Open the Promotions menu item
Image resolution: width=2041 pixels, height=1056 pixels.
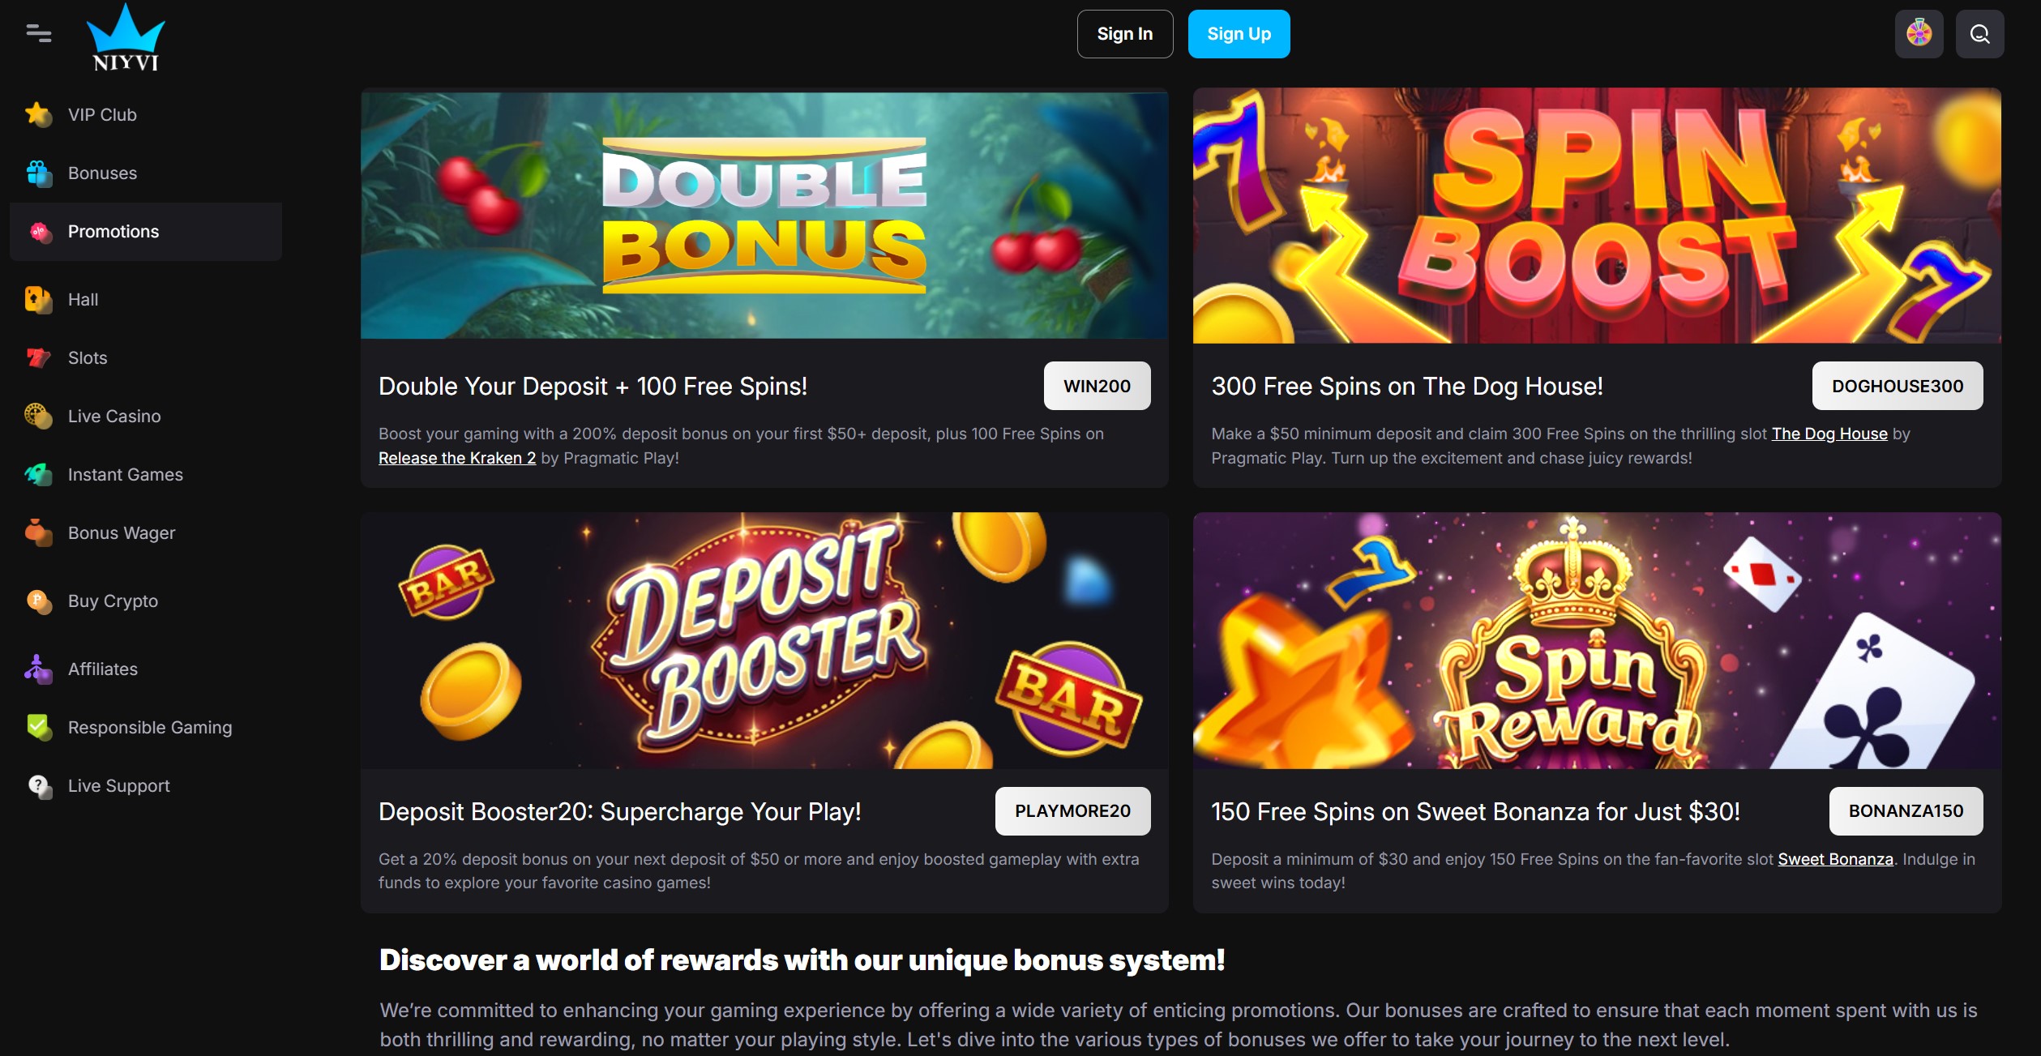146,232
